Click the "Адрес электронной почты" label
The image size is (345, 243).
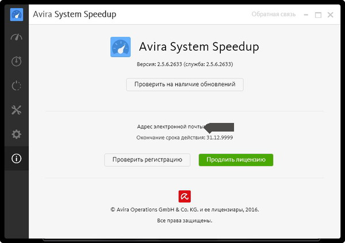[x=171, y=126]
